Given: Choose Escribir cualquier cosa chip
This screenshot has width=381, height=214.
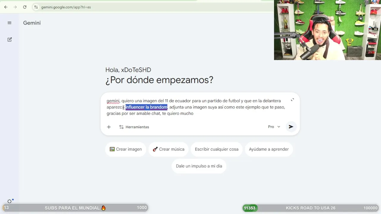Looking at the screenshot, I should [217, 149].
